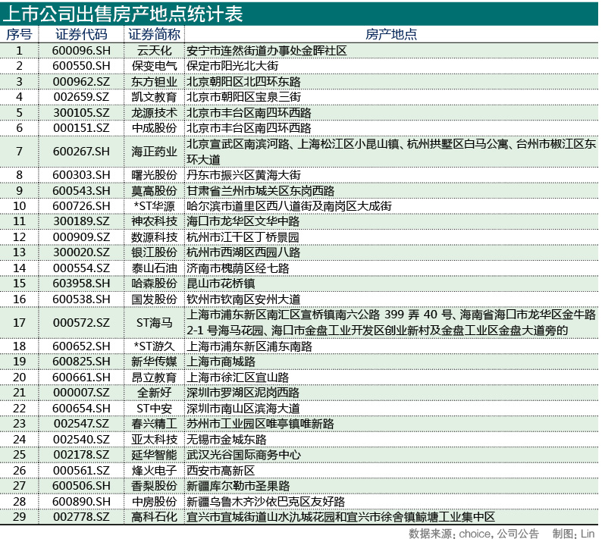605x542 pixels.
Task: Select the company name 数源科技
Action: 155,237
